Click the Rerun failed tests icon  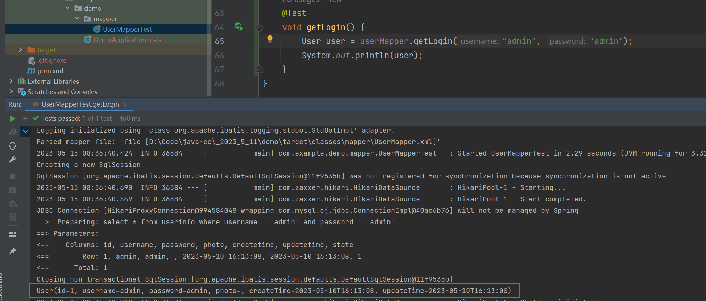click(x=13, y=132)
